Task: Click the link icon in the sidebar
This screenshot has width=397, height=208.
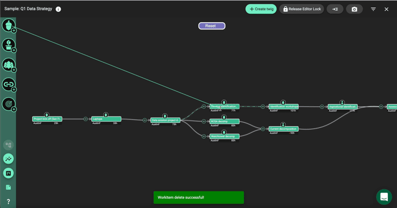Action: (9, 85)
